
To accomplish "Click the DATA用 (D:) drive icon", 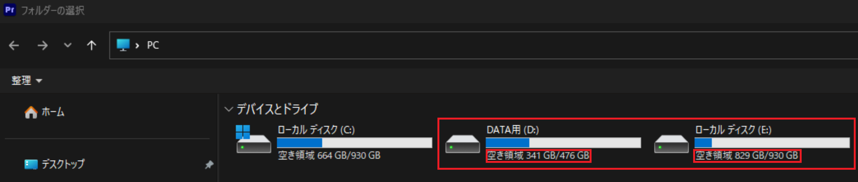I will point(462,144).
